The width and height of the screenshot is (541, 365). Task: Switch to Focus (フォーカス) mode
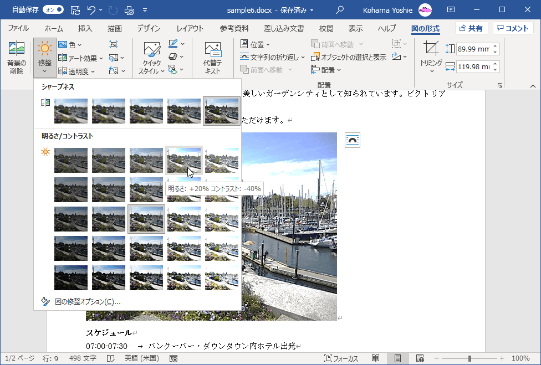click(x=341, y=358)
